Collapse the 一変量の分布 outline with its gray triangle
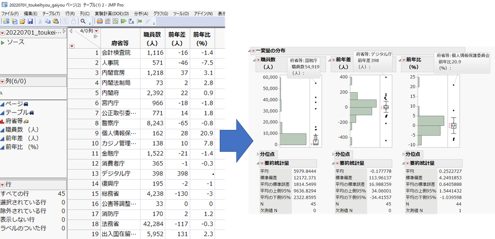The image size is (495, 239). point(249,51)
